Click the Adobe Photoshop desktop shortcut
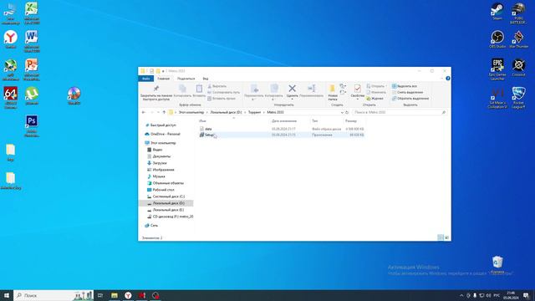Viewport: 535px width, 301px height. [32, 126]
